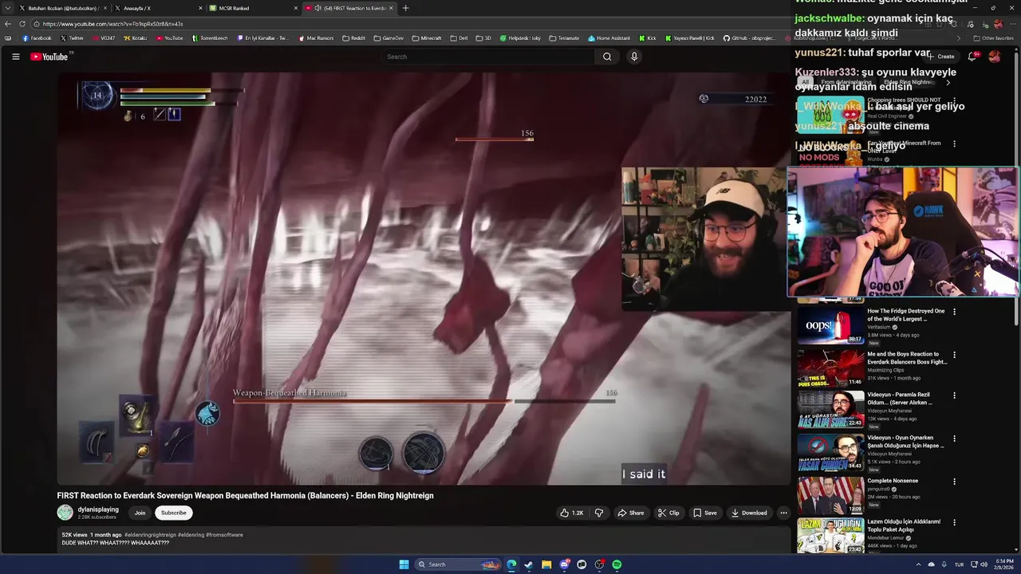Expand the Teslamate bookmark folder

pos(564,38)
